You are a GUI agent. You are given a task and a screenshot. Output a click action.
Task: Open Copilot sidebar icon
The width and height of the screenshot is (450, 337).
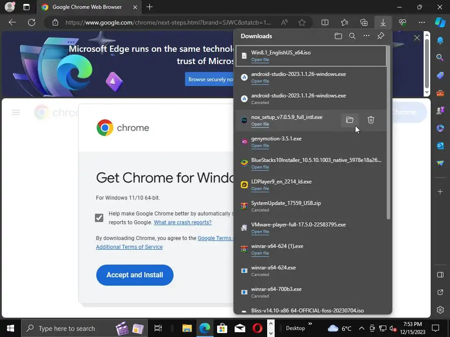[x=440, y=22]
